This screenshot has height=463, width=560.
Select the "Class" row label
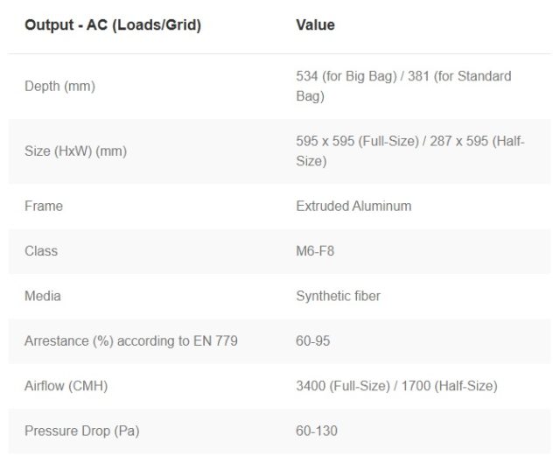tap(41, 250)
